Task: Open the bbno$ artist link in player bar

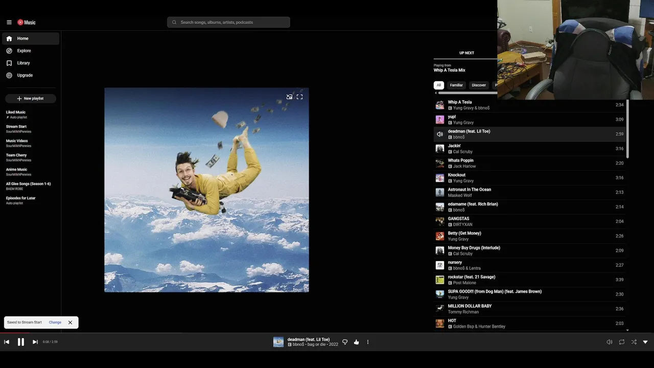Action: (298, 344)
